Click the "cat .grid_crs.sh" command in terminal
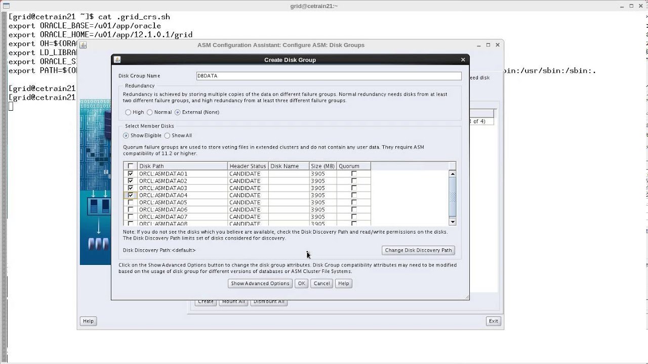 pos(134,17)
